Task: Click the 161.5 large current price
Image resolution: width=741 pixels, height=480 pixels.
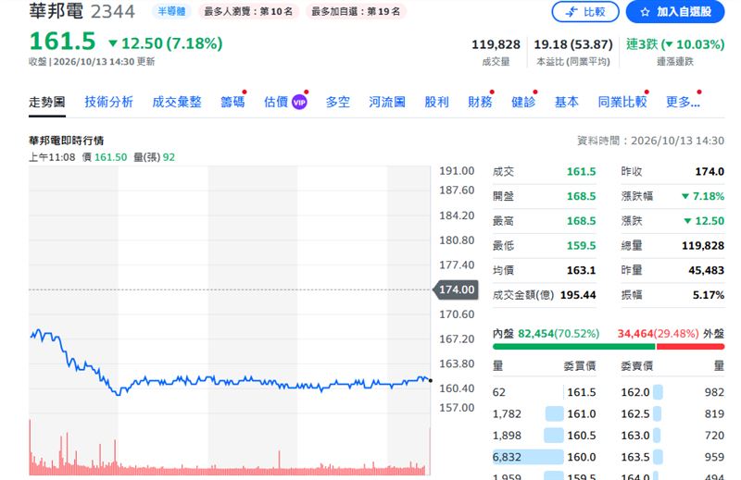Action: point(62,41)
